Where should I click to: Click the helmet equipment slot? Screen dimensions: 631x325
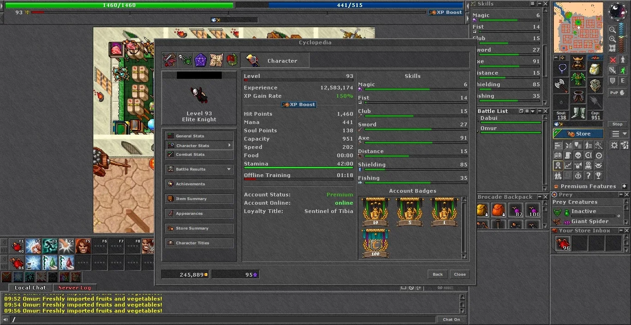coord(578,62)
